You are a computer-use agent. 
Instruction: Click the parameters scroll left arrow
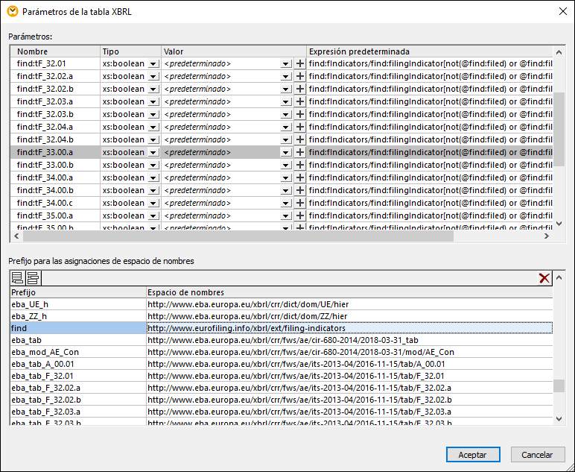(x=16, y=236)
